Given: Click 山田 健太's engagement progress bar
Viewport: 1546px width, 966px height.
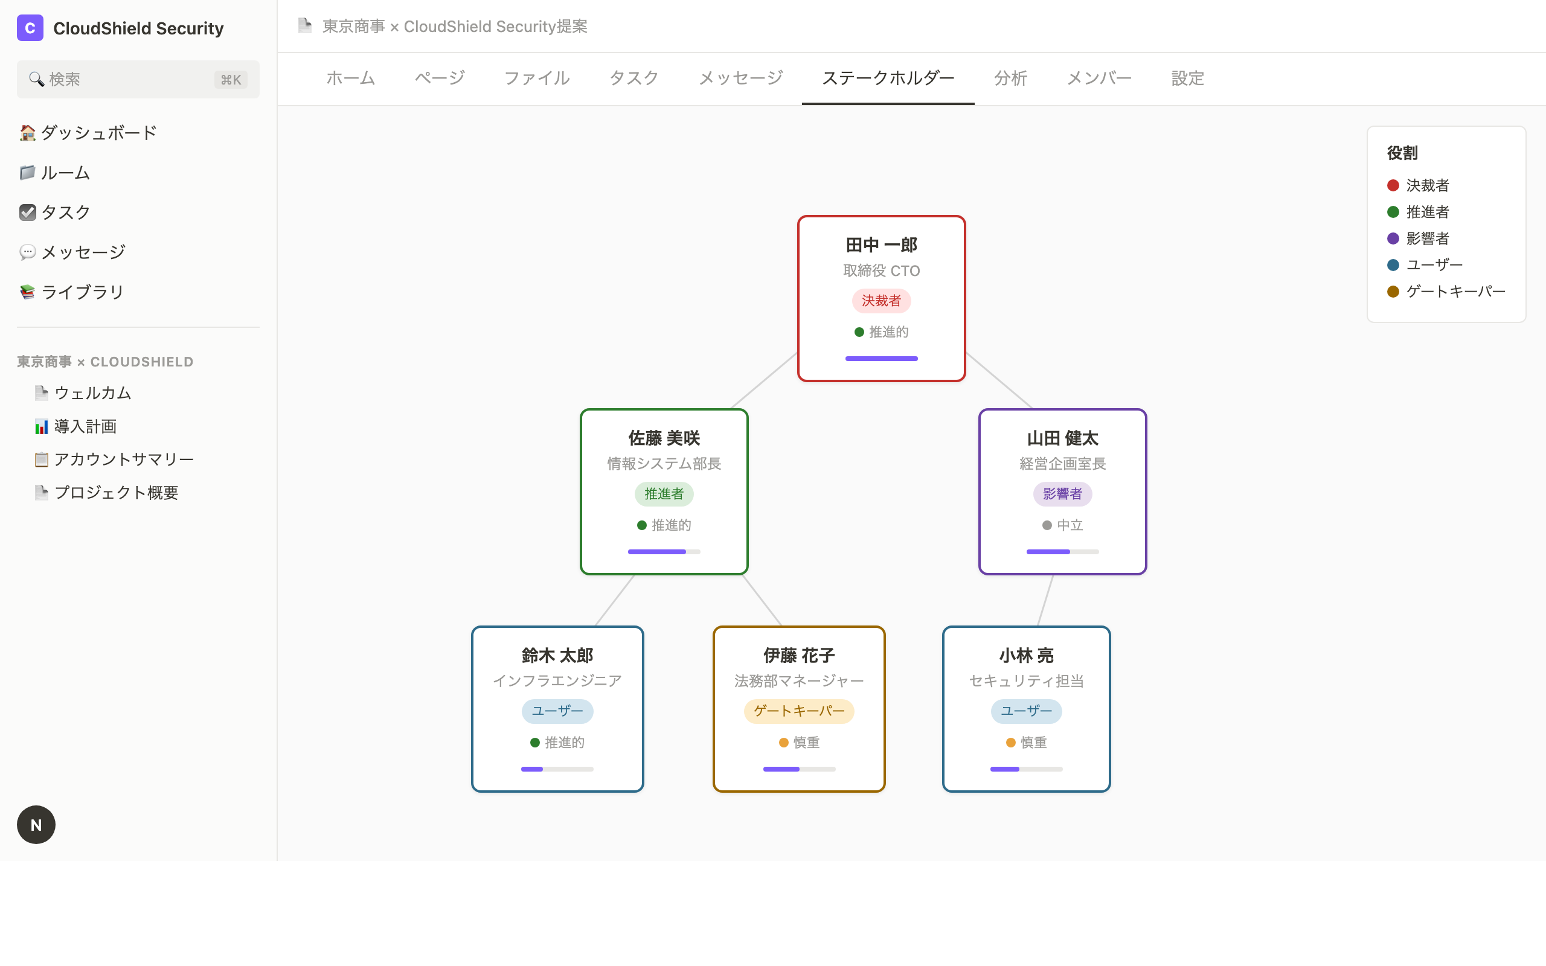Looking at the screenshot, I should [1062, 551].
